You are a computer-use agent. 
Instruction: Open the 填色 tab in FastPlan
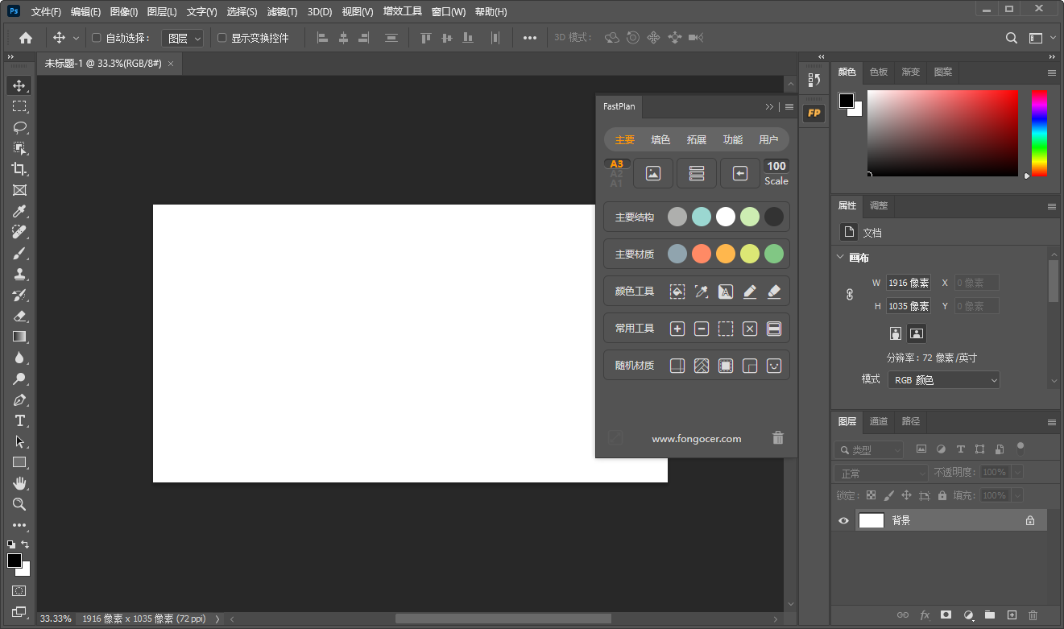pyautogui.click(x=660, y=139)
